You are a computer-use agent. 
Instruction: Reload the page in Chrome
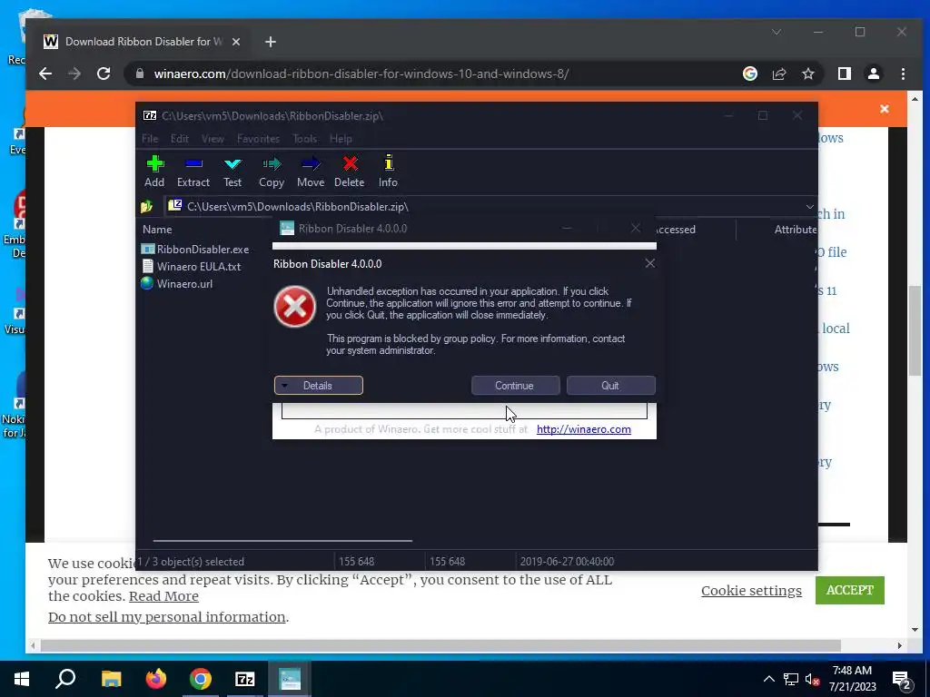coord(104,74)
